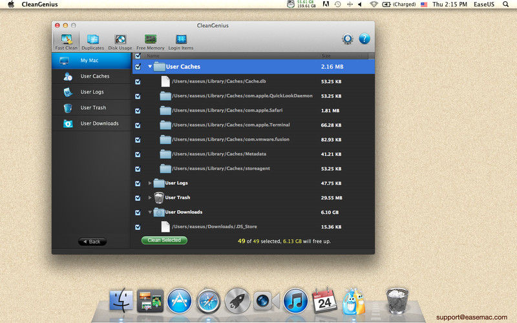Open App Store from the Dock
The height and width of the screenshot is (323, 517).
tap(179, 300)
